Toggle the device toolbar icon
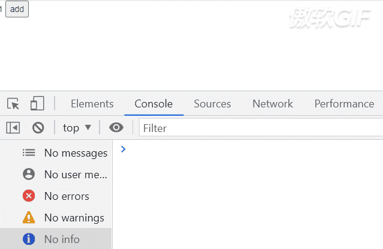Screen dimensions: 383x249 click(37, 103)
